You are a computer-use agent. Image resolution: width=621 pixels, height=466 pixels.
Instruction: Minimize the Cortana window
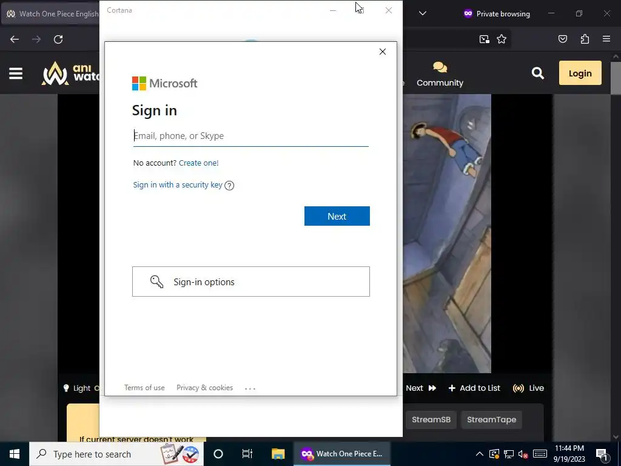333,10
